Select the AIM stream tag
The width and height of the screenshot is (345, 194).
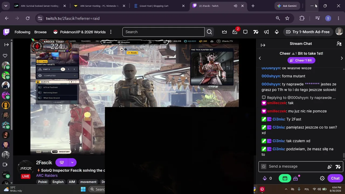click(x=72, y=182)
